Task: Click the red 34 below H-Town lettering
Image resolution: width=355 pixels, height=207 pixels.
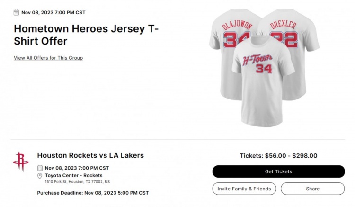Action: (x=264, y=69)
